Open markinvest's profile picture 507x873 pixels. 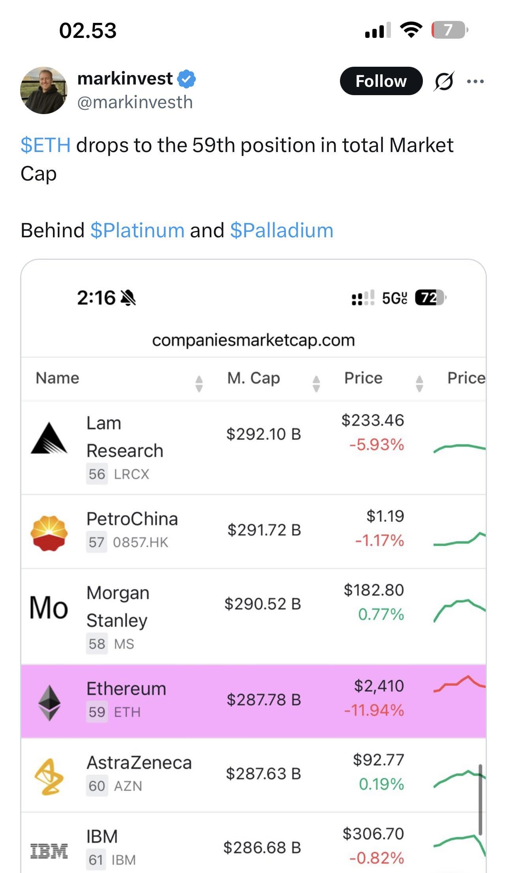[43, 90]
